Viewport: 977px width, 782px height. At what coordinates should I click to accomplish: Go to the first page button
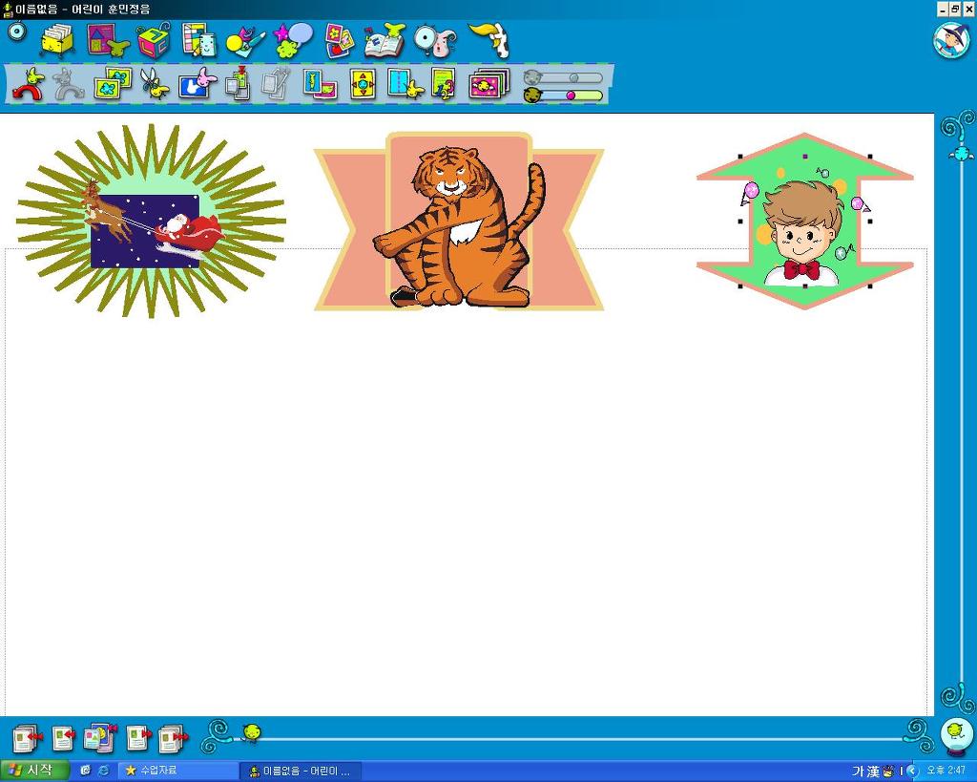tap(28, 739)
